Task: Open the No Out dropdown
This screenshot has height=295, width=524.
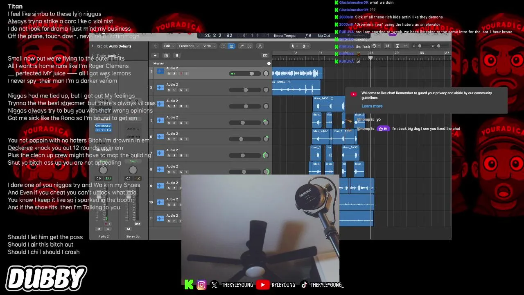Action: coord(324,36)
